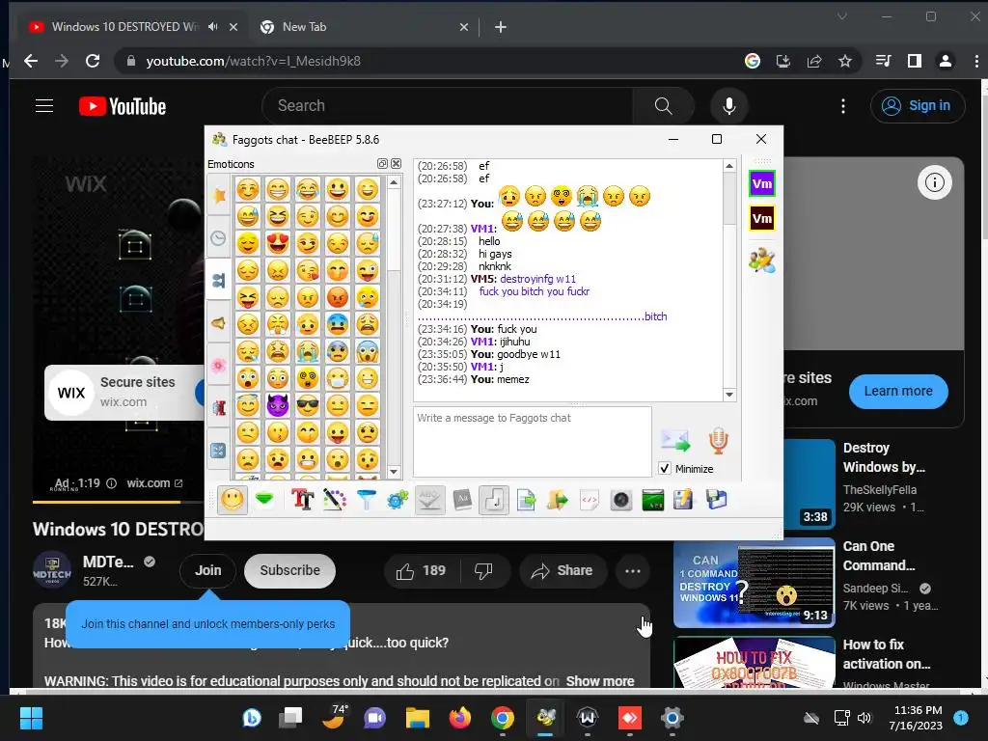This screenshot has height=741, width=988.
Task: Expand description with Show more
Action: point(600,681)
